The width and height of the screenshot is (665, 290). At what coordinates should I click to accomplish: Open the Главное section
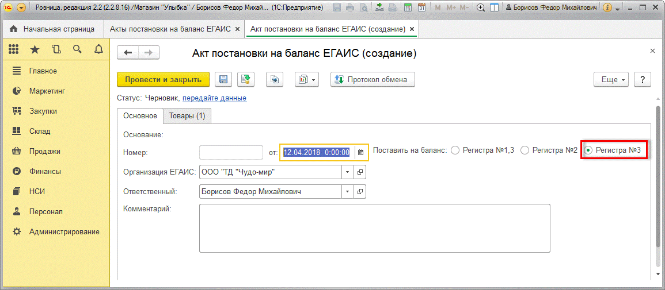[56, 71]
